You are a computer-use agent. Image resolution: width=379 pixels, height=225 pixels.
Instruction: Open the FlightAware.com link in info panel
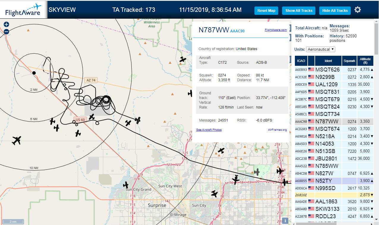pyautogui.click(x=276, y=30)
